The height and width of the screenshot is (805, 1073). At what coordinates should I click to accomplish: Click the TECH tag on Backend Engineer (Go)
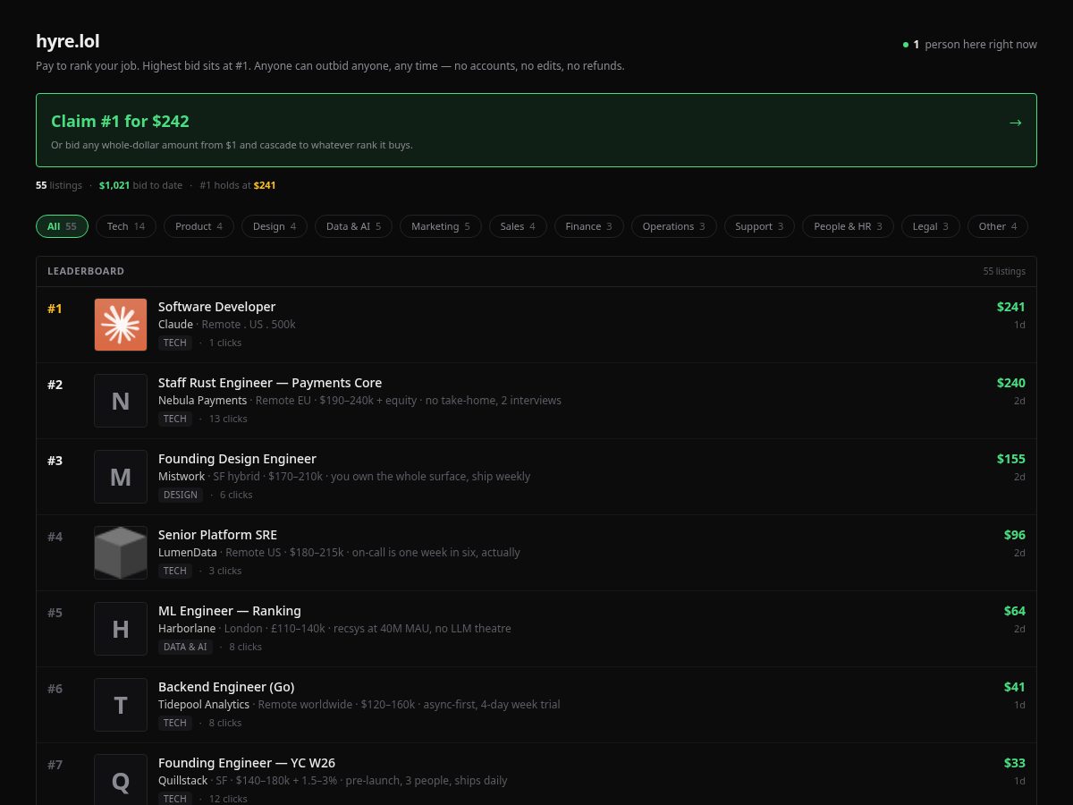point(175,723)
